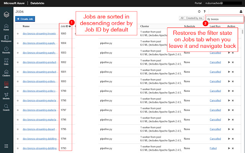Click the Last Run column header
This screenshot has height=153, width=245.
[215, 26]
